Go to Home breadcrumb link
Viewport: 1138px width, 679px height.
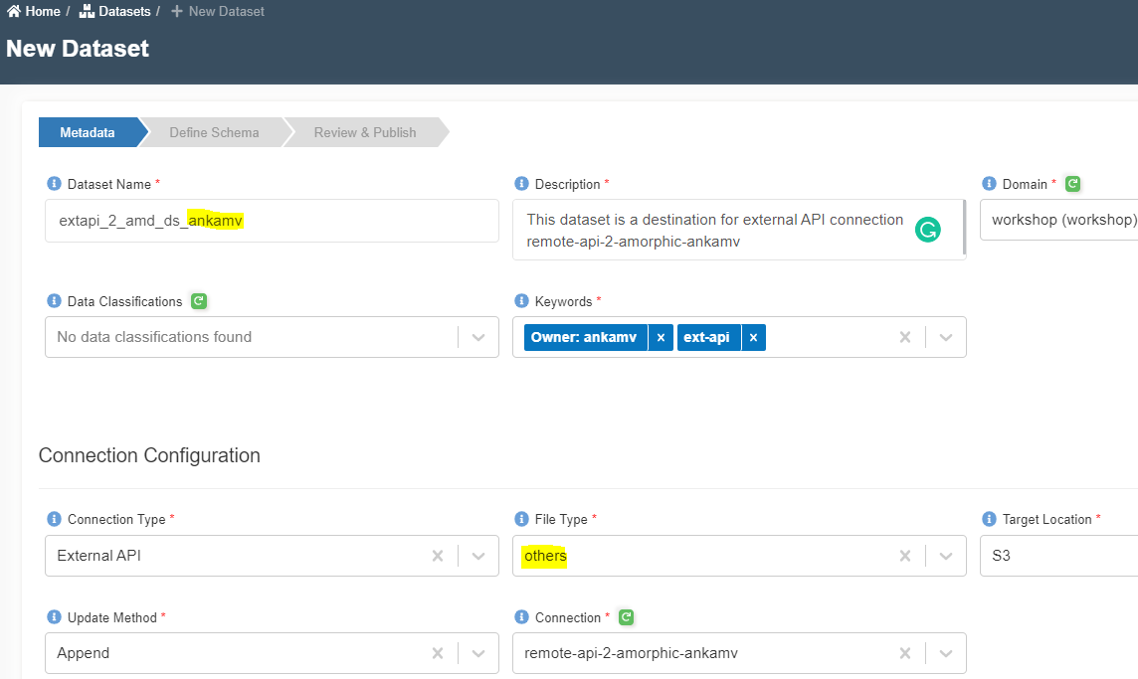click(34, 12)
